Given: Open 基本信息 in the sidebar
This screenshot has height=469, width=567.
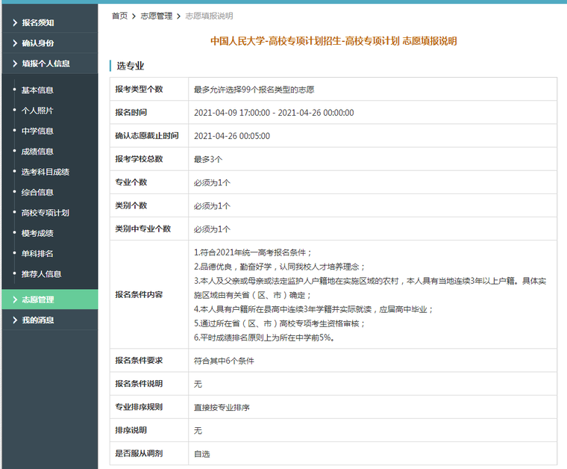Looking at the screenshot, I should pyautogui.click(x=37, y=90).
